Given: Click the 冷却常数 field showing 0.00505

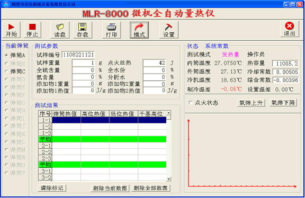Looking at the screenshot, I should [285, 72].
